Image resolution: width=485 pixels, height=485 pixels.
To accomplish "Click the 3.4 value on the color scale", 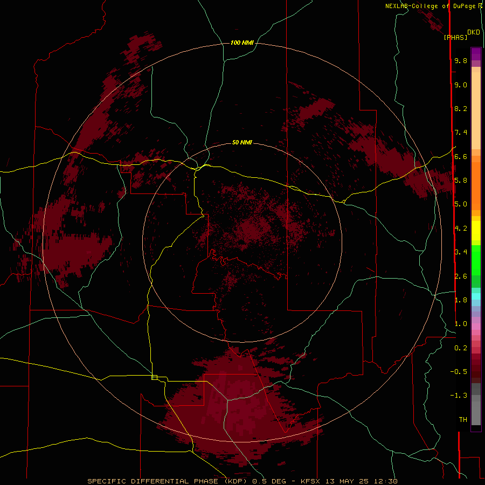I will tap(461, 252).
